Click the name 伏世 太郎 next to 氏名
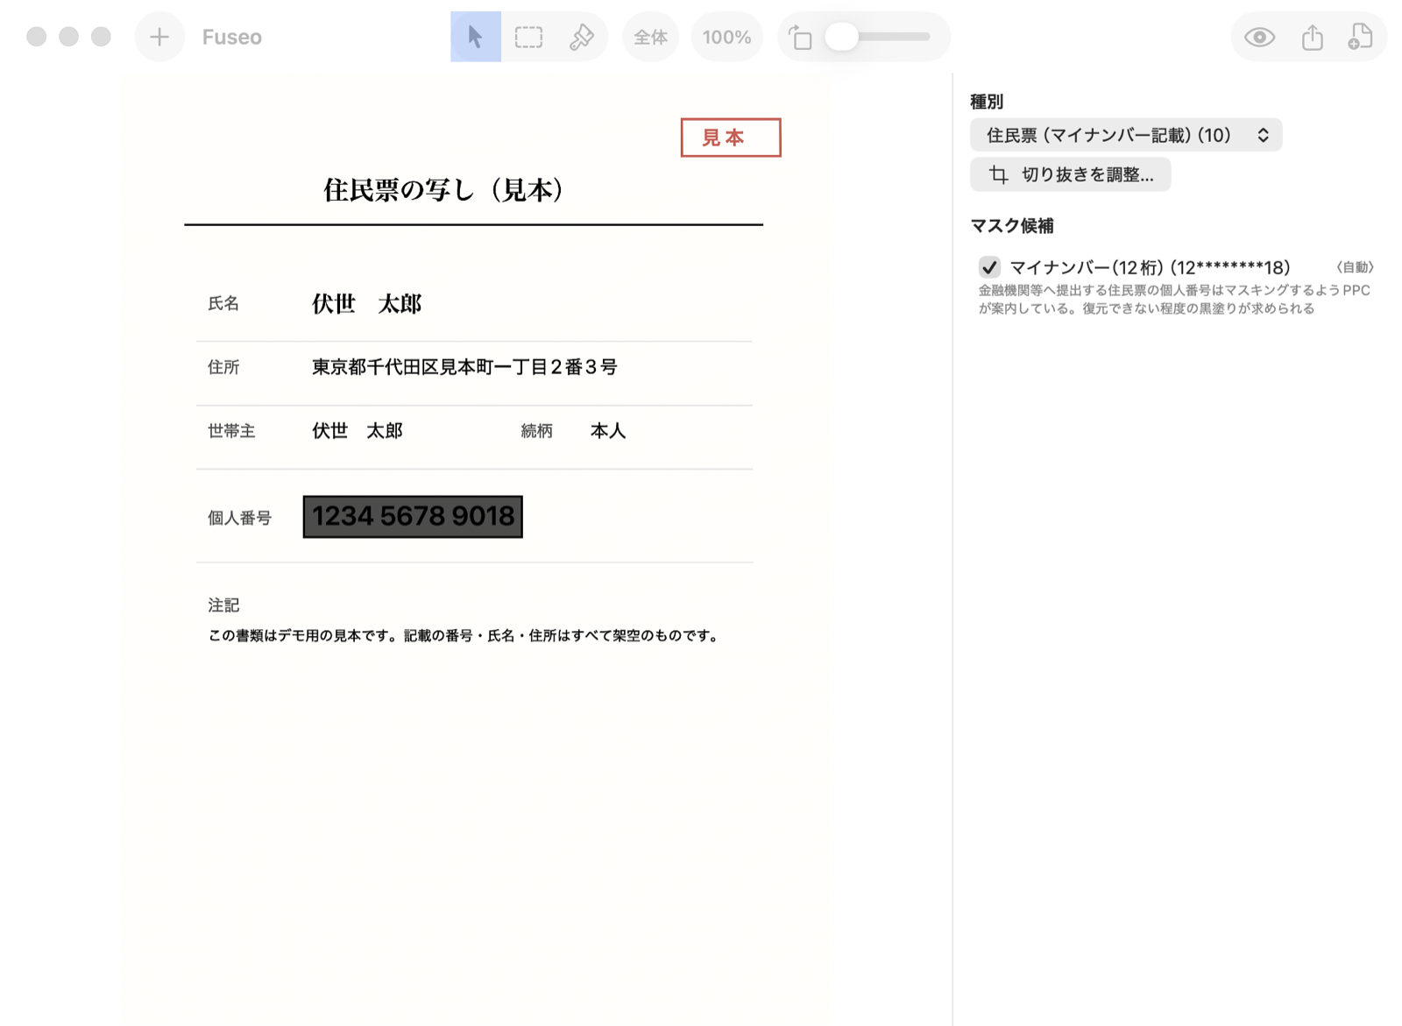This screenshot has width=1402, height=1026. (367, 304)
